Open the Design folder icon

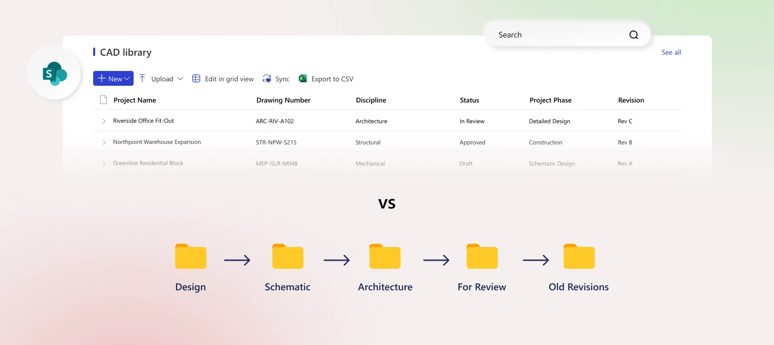[190, 256]
